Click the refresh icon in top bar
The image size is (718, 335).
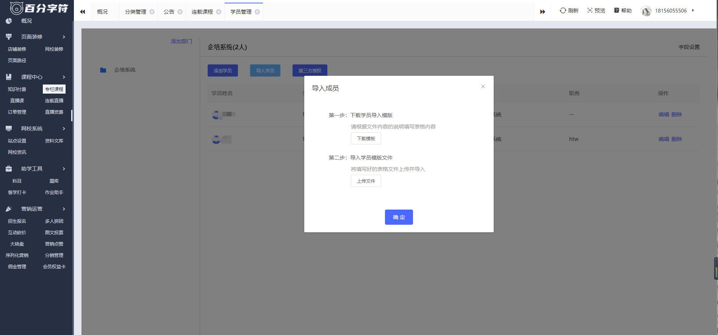(563, 11)
